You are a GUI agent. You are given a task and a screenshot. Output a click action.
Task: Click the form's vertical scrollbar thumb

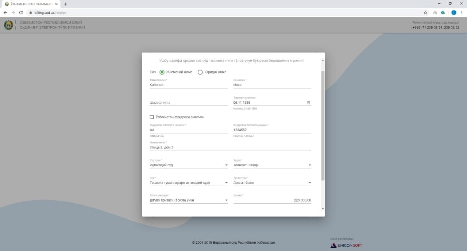pyautogui.click(x=323, y=126)
